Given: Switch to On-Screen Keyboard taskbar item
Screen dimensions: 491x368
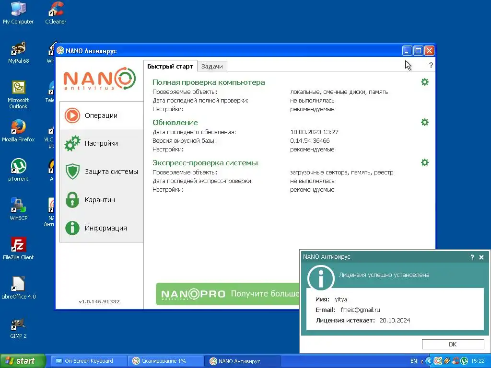Looking at the screenshot, I should tap(89, 361).
